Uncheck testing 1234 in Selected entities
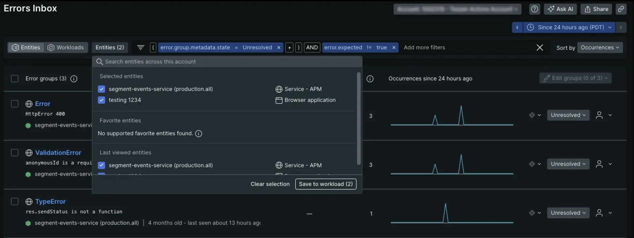This screenshot has width=634, height=238. pyautogui.click(x=101, y=100)
